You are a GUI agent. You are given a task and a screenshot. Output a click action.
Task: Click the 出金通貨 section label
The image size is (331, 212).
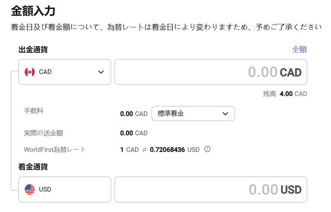(x=33, y=50)
